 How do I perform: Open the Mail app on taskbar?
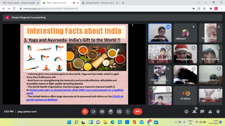click(141, 122)
